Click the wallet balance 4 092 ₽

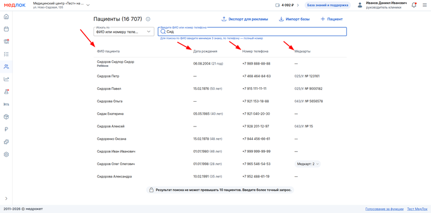(284, 5)
